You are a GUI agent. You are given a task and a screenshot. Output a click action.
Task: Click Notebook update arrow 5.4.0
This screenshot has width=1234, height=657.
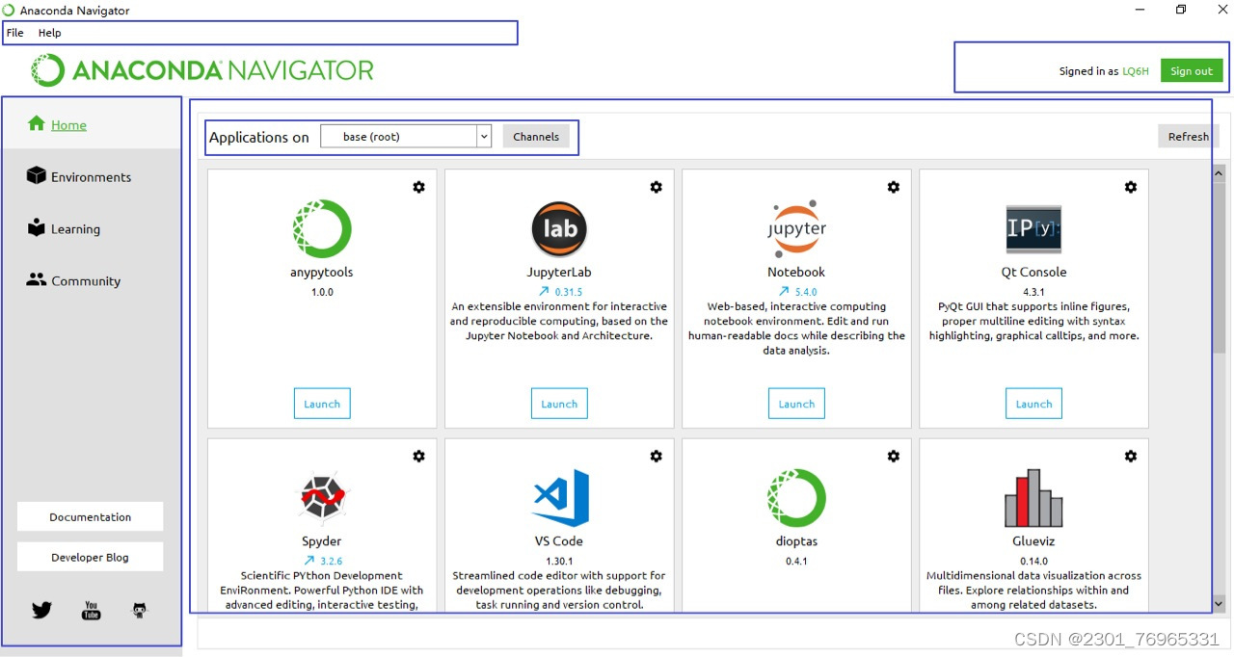(796, 291)
